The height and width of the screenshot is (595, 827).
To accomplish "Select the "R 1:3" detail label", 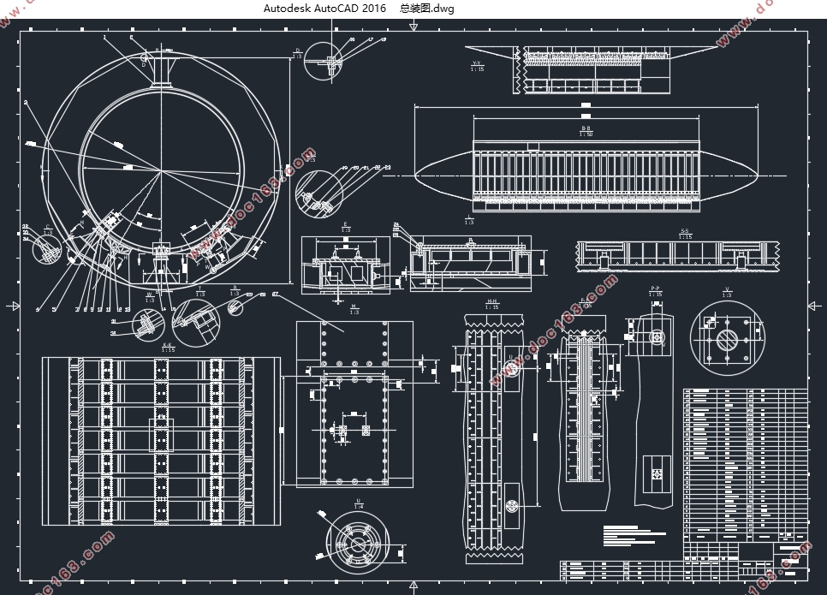I will click(x=235, y=290).
